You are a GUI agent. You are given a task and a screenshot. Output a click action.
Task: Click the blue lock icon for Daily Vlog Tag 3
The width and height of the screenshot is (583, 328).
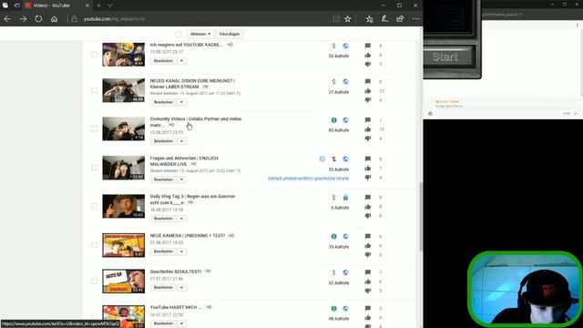(x=345, y=198)
